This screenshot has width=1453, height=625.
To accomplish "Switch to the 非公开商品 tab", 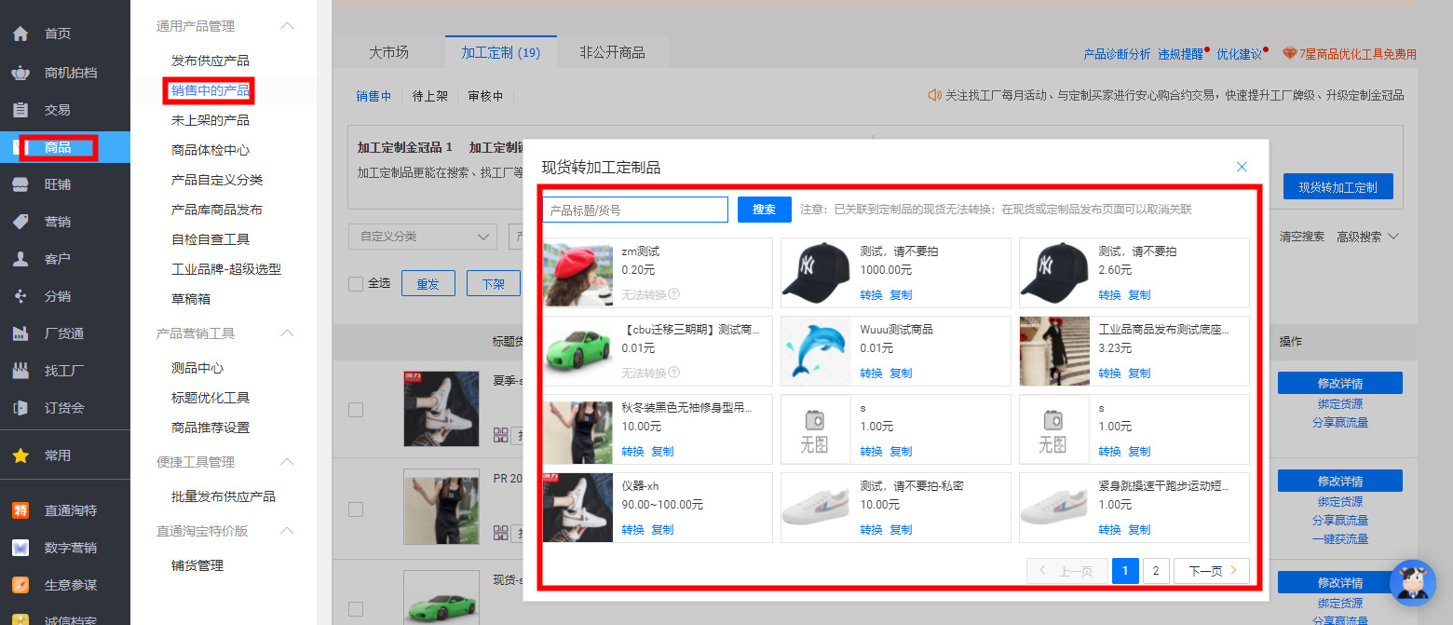I will [610, 52].
